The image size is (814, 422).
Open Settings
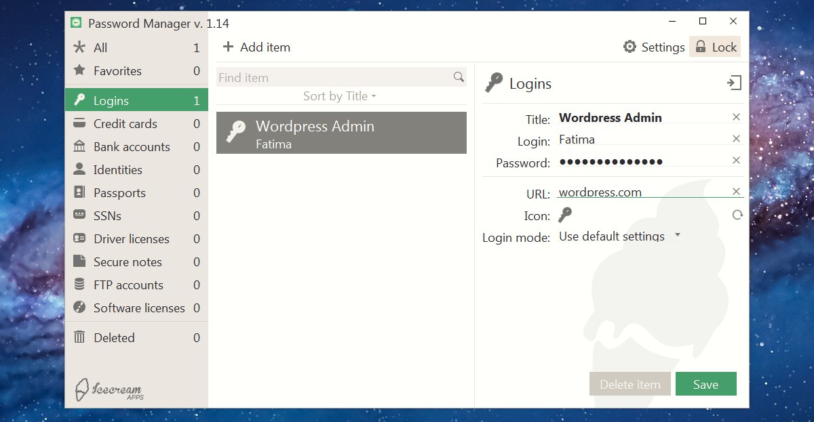pos(654,47)
